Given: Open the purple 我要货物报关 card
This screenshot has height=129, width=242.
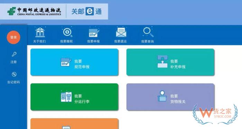Looking at the screenshot, I should pyautogui.click(x=170, y=97).
